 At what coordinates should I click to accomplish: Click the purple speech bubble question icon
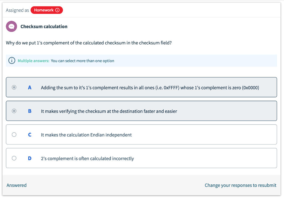point(11,26)
